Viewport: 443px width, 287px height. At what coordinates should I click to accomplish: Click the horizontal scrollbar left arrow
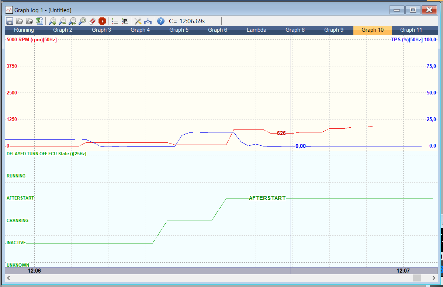pyautogui.click(x=8, y=278)
